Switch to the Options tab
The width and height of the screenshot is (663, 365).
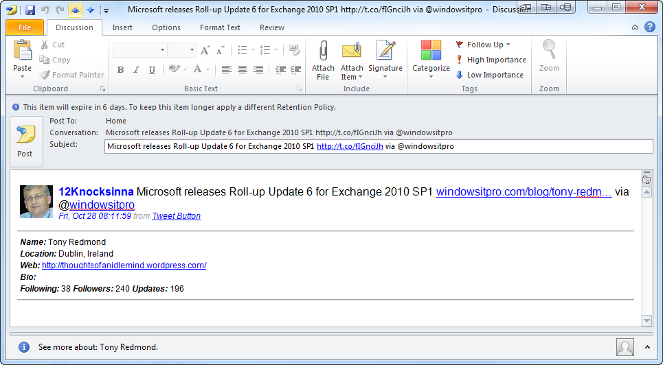click(x=166, y=27)
